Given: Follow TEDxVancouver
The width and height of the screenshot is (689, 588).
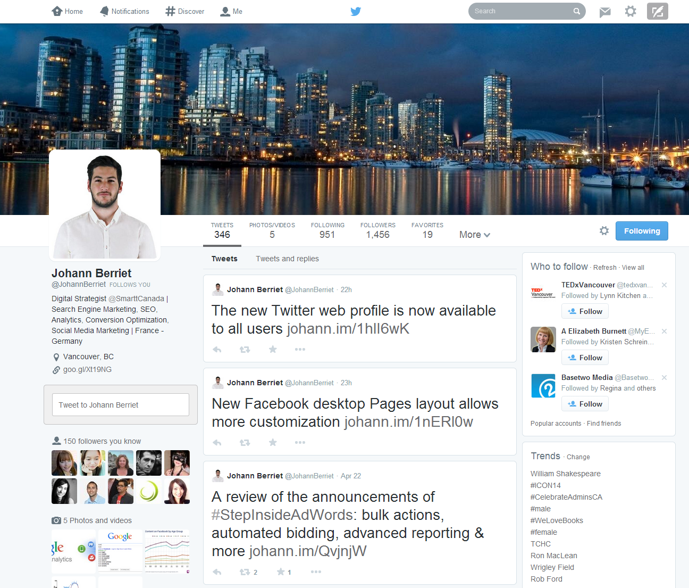Looking at the screenshot, I should pyautogui.click(x=585, y=311).
